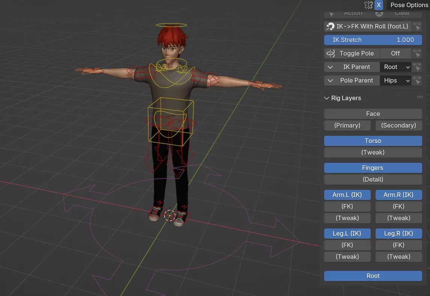The width and height of the screenshot is (430, 296).
Task: Toggle the (Tweak) layer under Arm.R
Action: coord(398,218)
